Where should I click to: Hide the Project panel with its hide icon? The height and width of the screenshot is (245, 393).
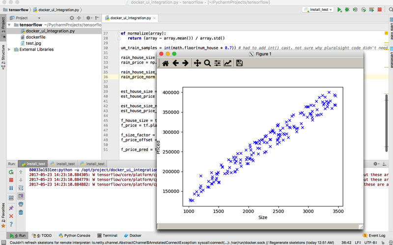[97, 18]
